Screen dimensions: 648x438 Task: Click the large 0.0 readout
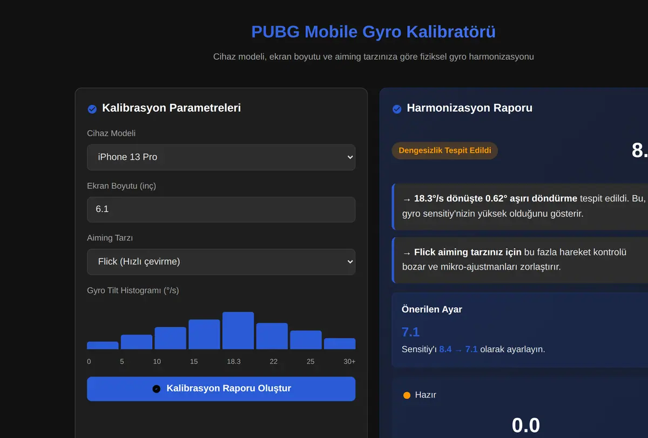click(526, 425)
